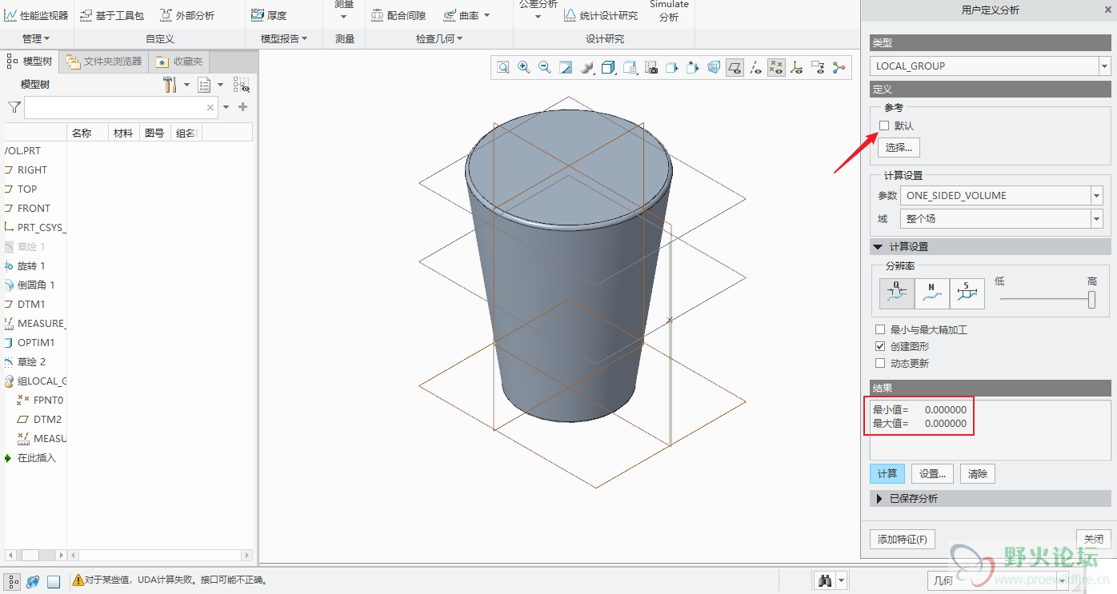Open the tree columns list icon
The image size is (1117, 594).
(204, 85)
